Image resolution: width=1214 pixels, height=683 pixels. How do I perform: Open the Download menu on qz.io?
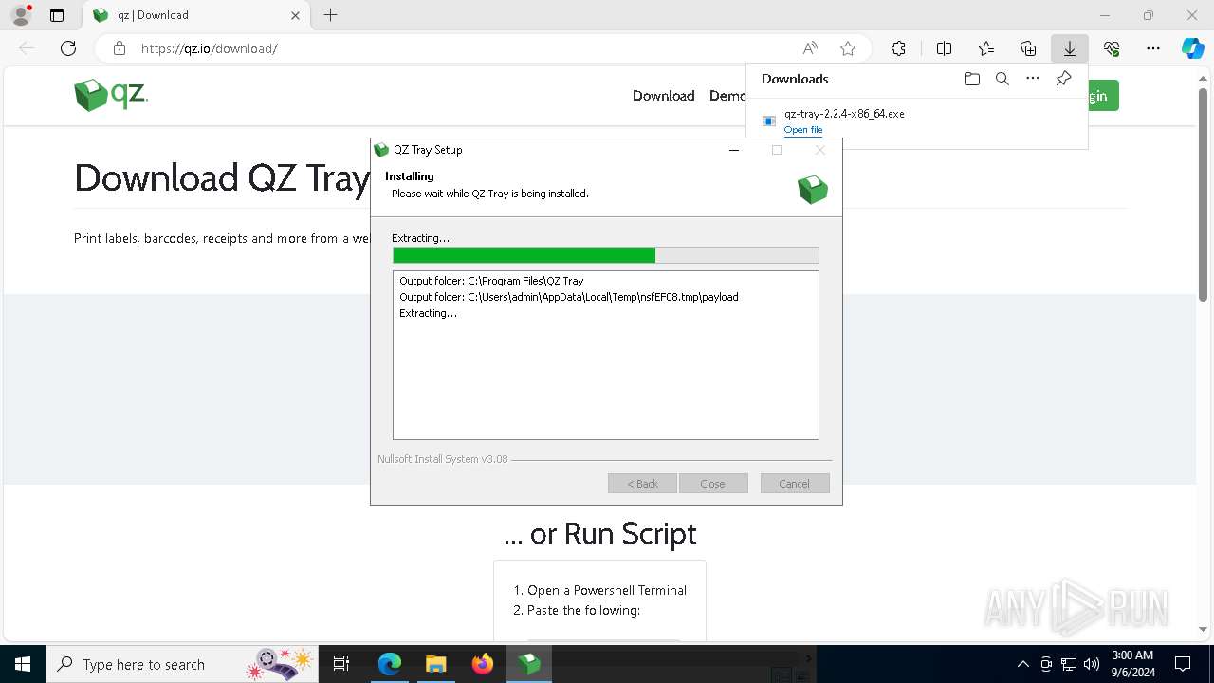click(x=663, y=96)
